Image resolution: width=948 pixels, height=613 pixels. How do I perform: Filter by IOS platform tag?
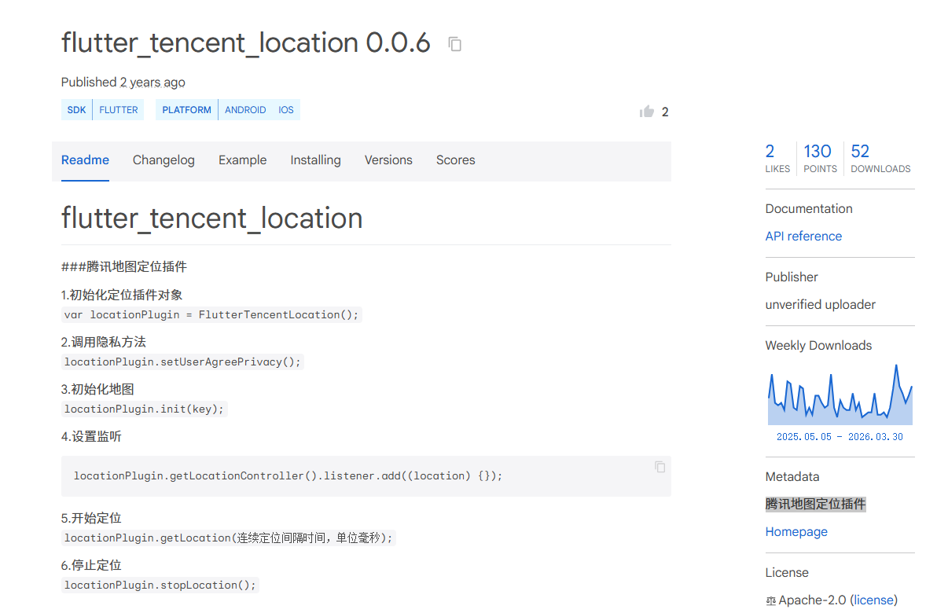(x=286, y=110)
